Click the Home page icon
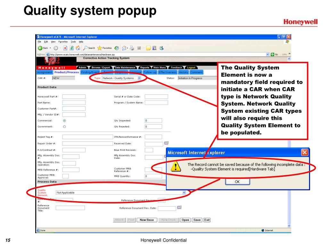Image resolution: width=328 pixels, height=246 pixels. (x=78, y=48)
